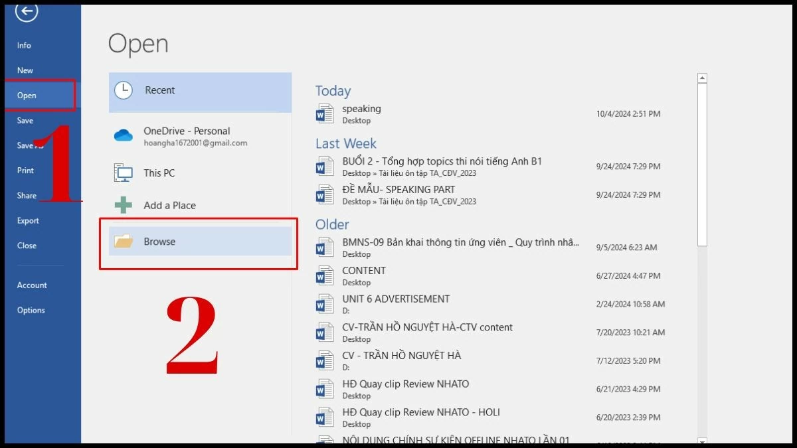This screenshot has width=797, height=448.
Task: Click scrollbar up arrow in file list
Action: 702,78
